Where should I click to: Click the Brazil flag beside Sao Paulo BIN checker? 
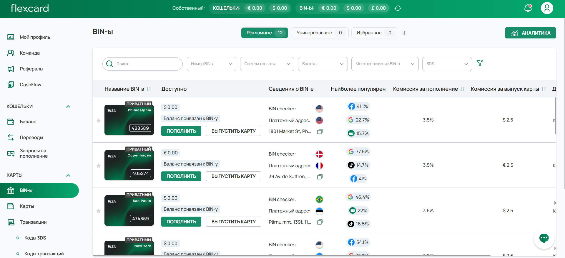(319, 199)
